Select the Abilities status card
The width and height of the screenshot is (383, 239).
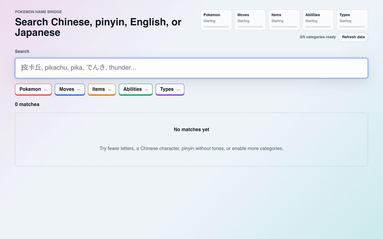point(318,20)
